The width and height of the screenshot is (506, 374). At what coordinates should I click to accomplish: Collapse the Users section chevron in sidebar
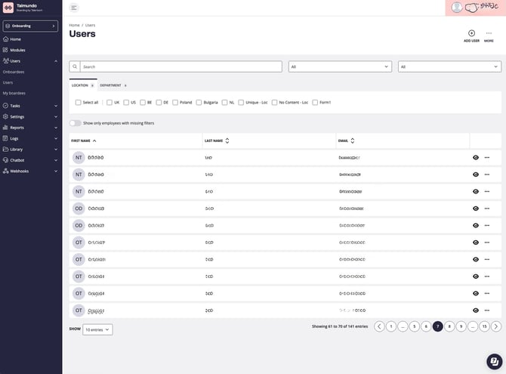(x=56, y=61)
